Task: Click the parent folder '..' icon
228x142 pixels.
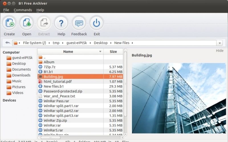Action: tap(40, 57)
